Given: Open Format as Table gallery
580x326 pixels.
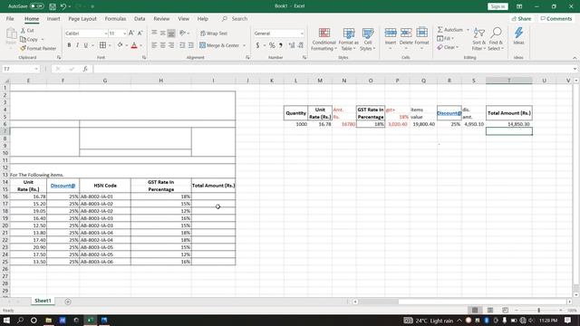Looking at the screenshot, I should pos(348,39).
